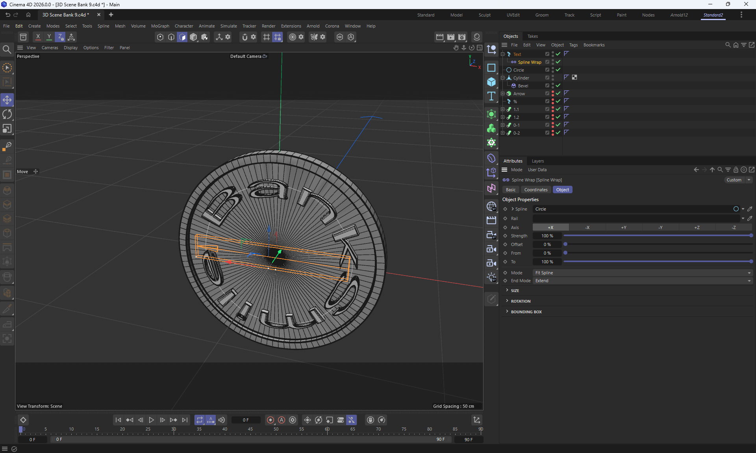The image size is (756, 453).
Task: Select the Move tool in left toolbar
Action: click(7, 100)
